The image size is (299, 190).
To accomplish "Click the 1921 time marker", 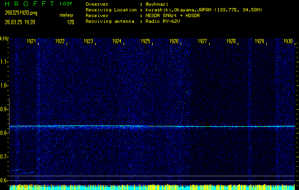I will (x=31, y=42).
